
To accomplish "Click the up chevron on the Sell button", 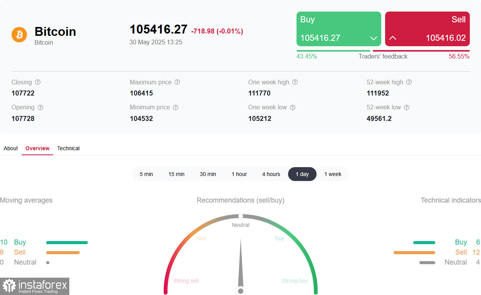I will (393, 38).
